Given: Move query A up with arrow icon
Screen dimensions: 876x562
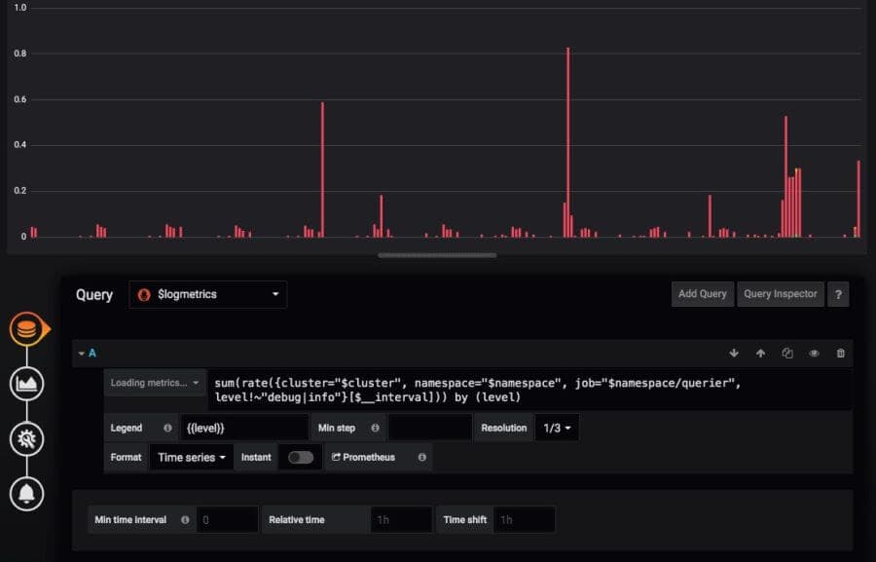Looking at the screenshot, I should 760,353.
